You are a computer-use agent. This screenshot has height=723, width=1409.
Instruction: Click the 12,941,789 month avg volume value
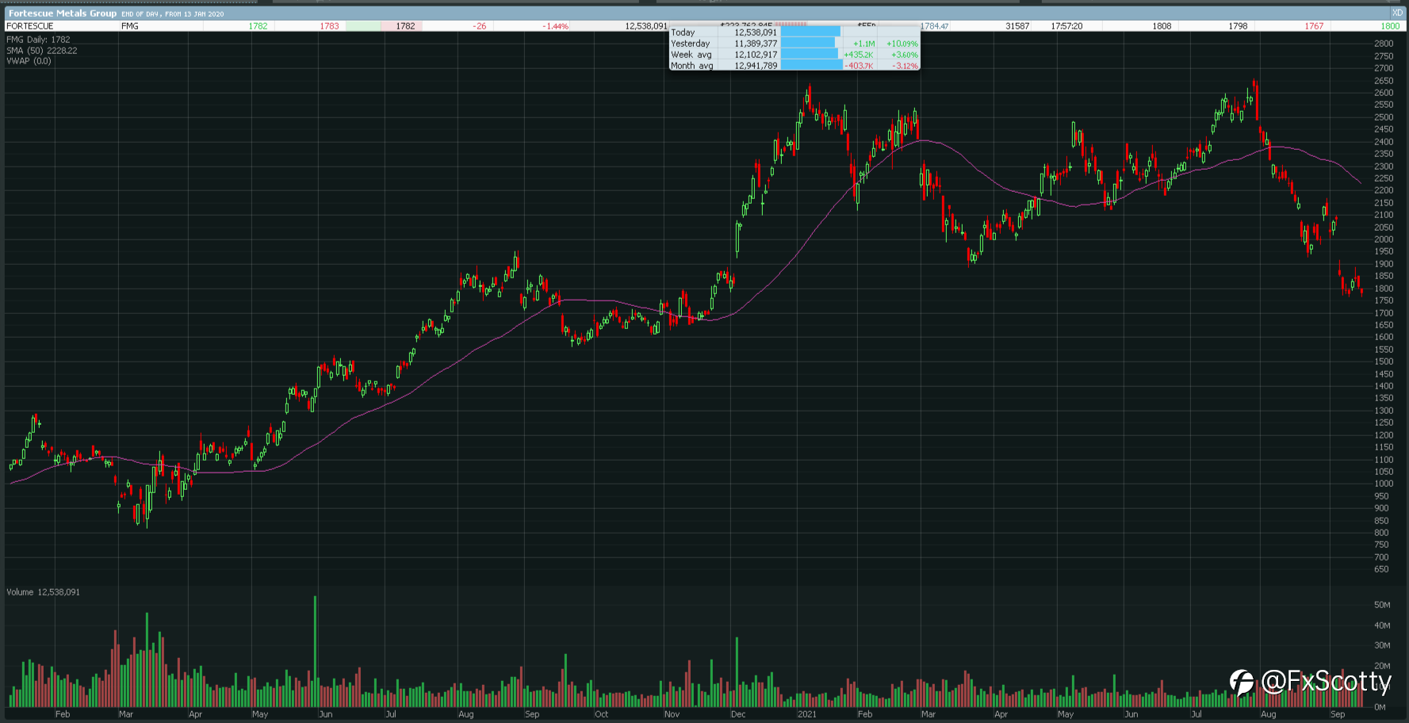756,66
